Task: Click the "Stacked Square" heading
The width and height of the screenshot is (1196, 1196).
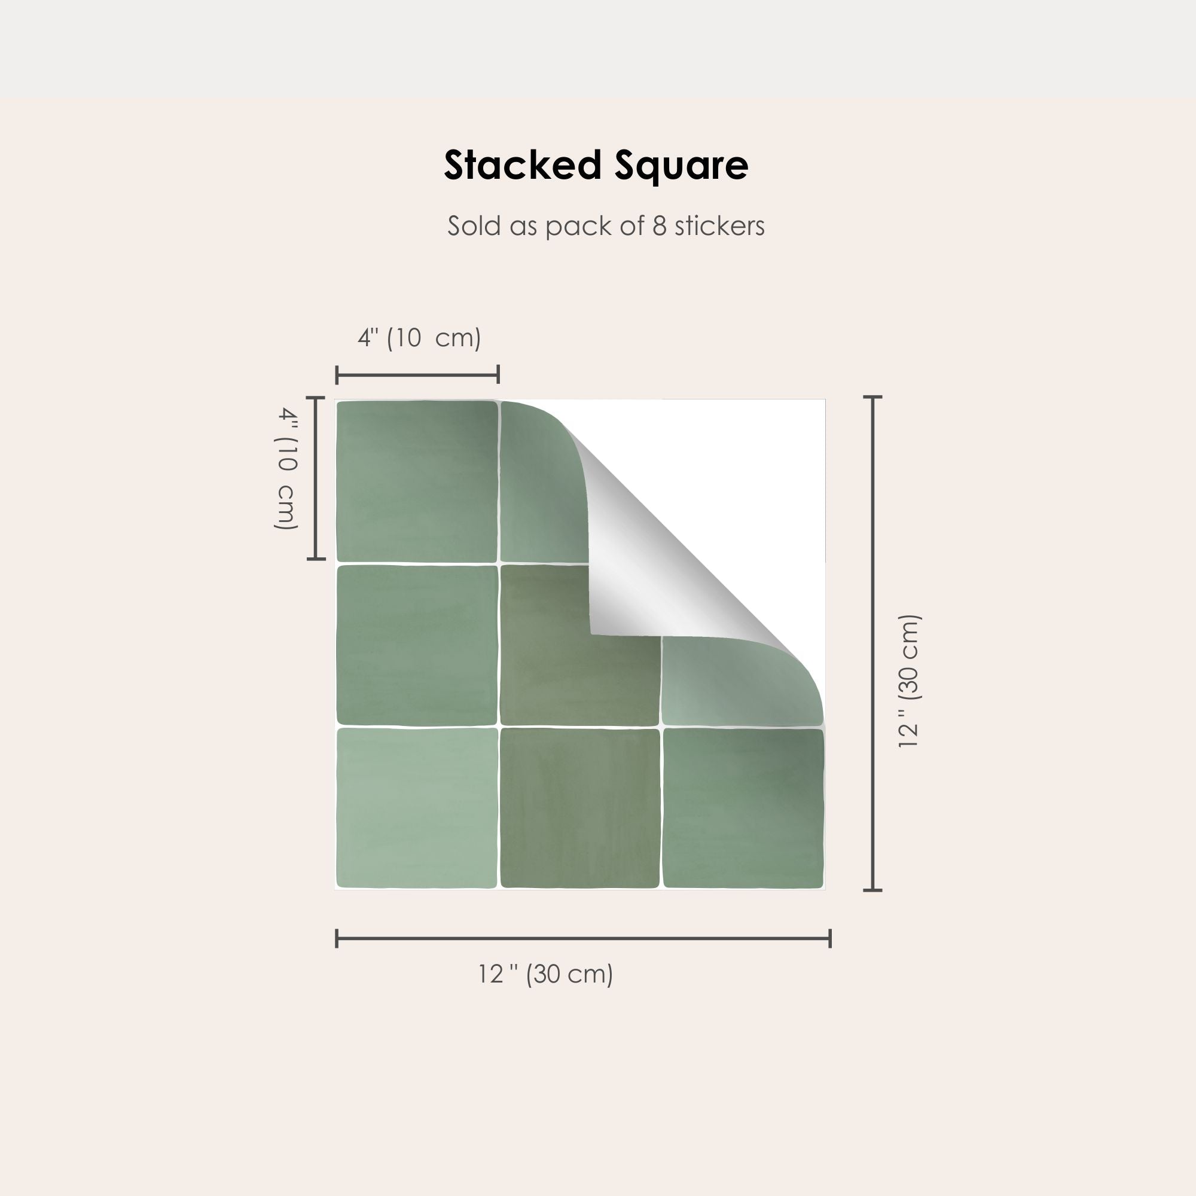Action: (x=596, y=166)
